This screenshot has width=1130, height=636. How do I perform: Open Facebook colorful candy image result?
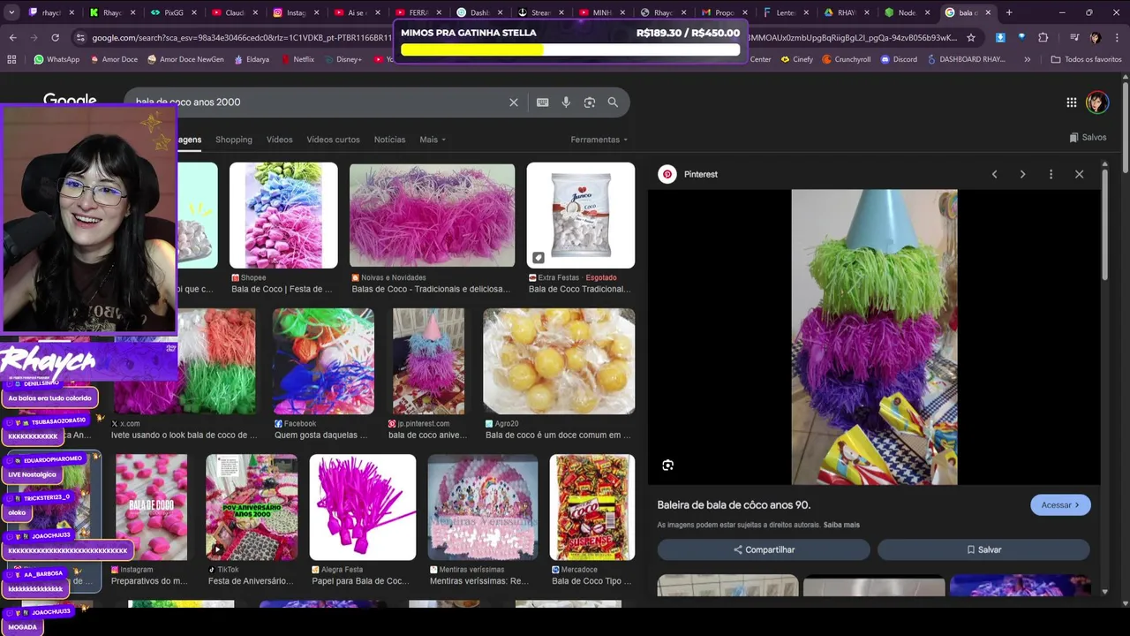pyautogui.click(x=323, y=361)
